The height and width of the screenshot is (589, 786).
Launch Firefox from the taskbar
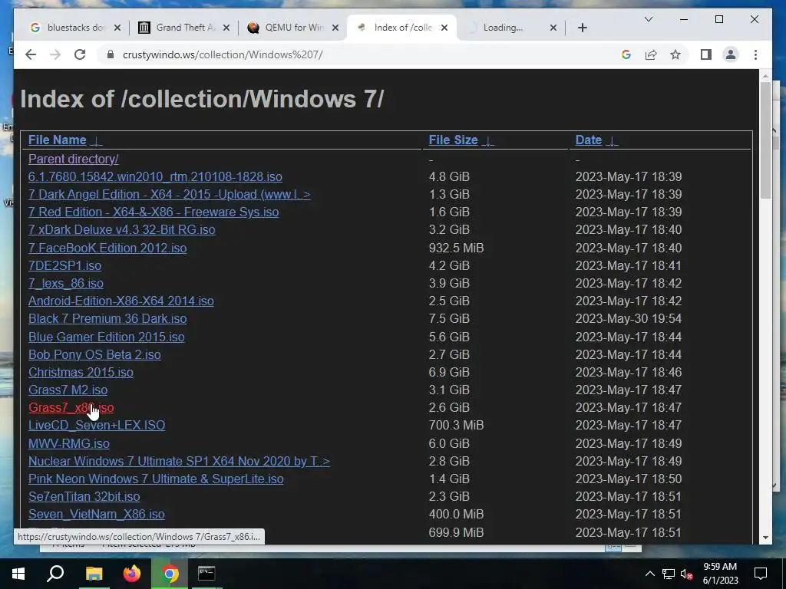click(x=132, y=574)
